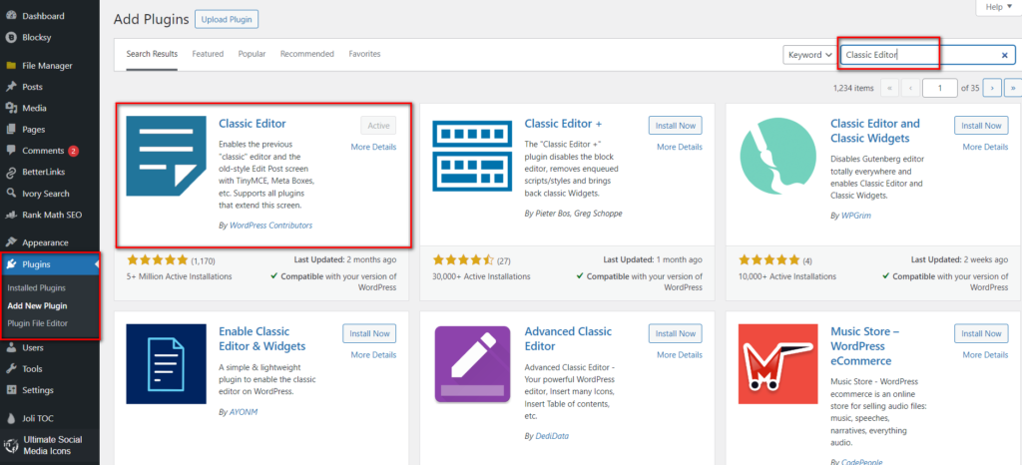The image size is (1022, 465).
Task: Click the Upload Plugin button
Action: (x=227, y=20)
